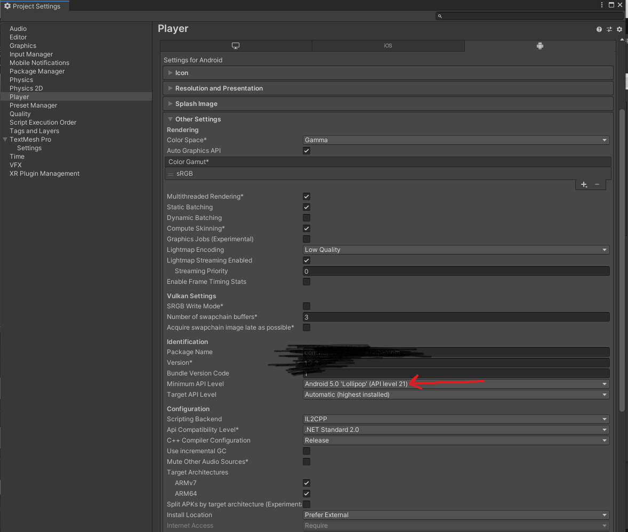Screen dimensions: 628x532
Task: Select VFX settings category
Action: pyautogui.click(x=15, y=165)
